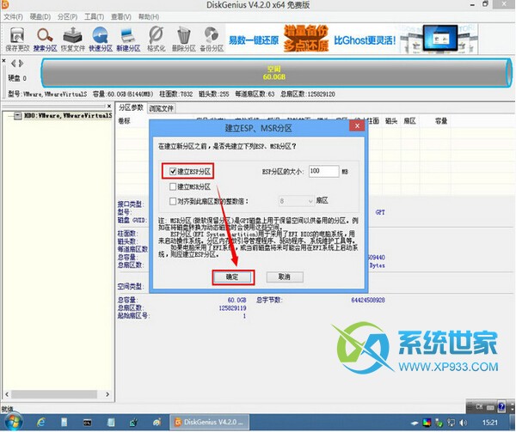516x432 pixels.
Task: Click the total bytes value 64424508928
Action: [368, 300]
